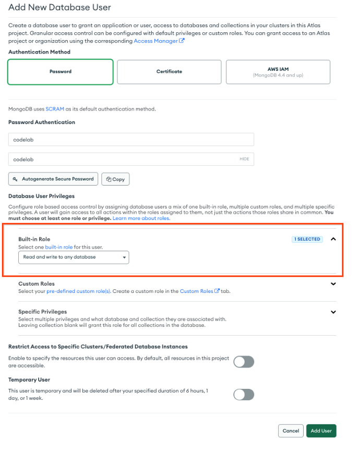Screen dimensions: 360x454
Task: Click the username field containing codelab
Action: pyautogui.click(x=131, y=140)
